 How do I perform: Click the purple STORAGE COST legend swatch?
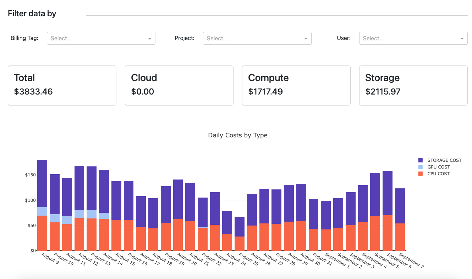pyautogui.click(x=421, y=160)
